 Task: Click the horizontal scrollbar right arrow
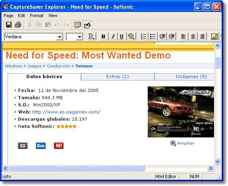click(x=211, y=168)
